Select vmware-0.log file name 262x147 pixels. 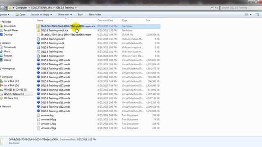point(48,120)
